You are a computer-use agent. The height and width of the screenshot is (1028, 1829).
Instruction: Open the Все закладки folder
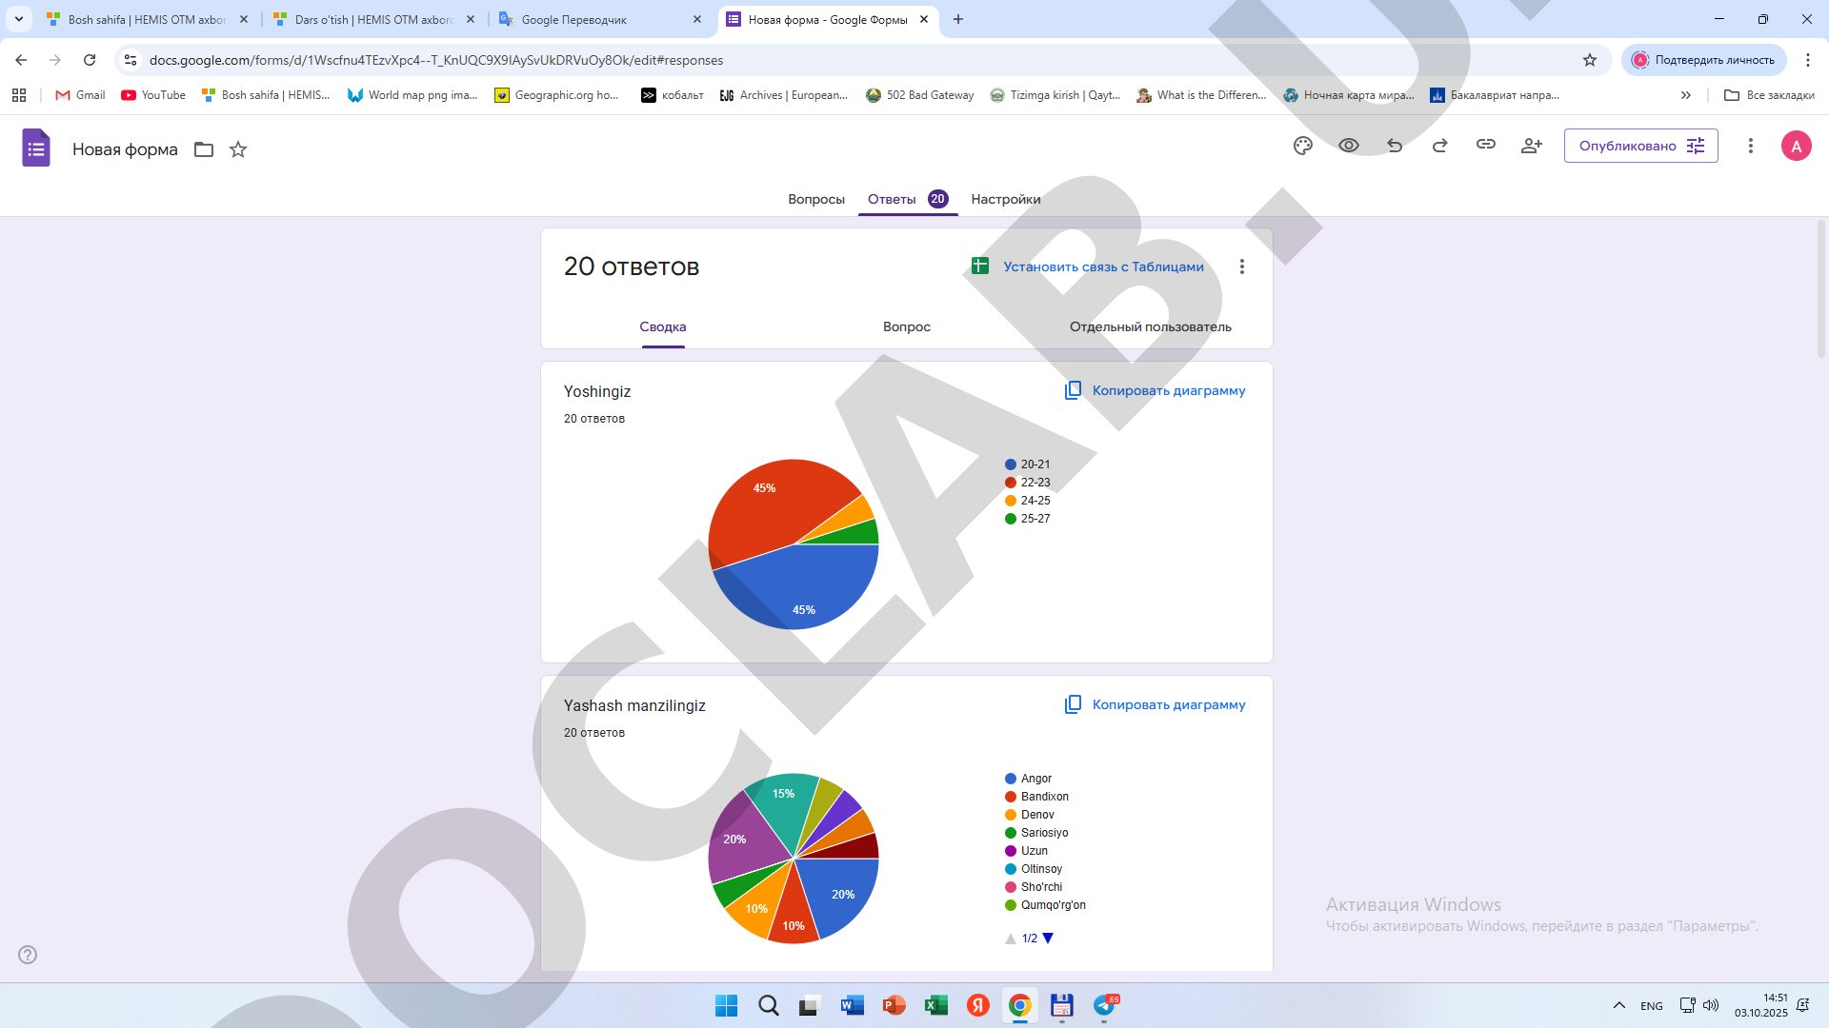tap(1770, 95)
